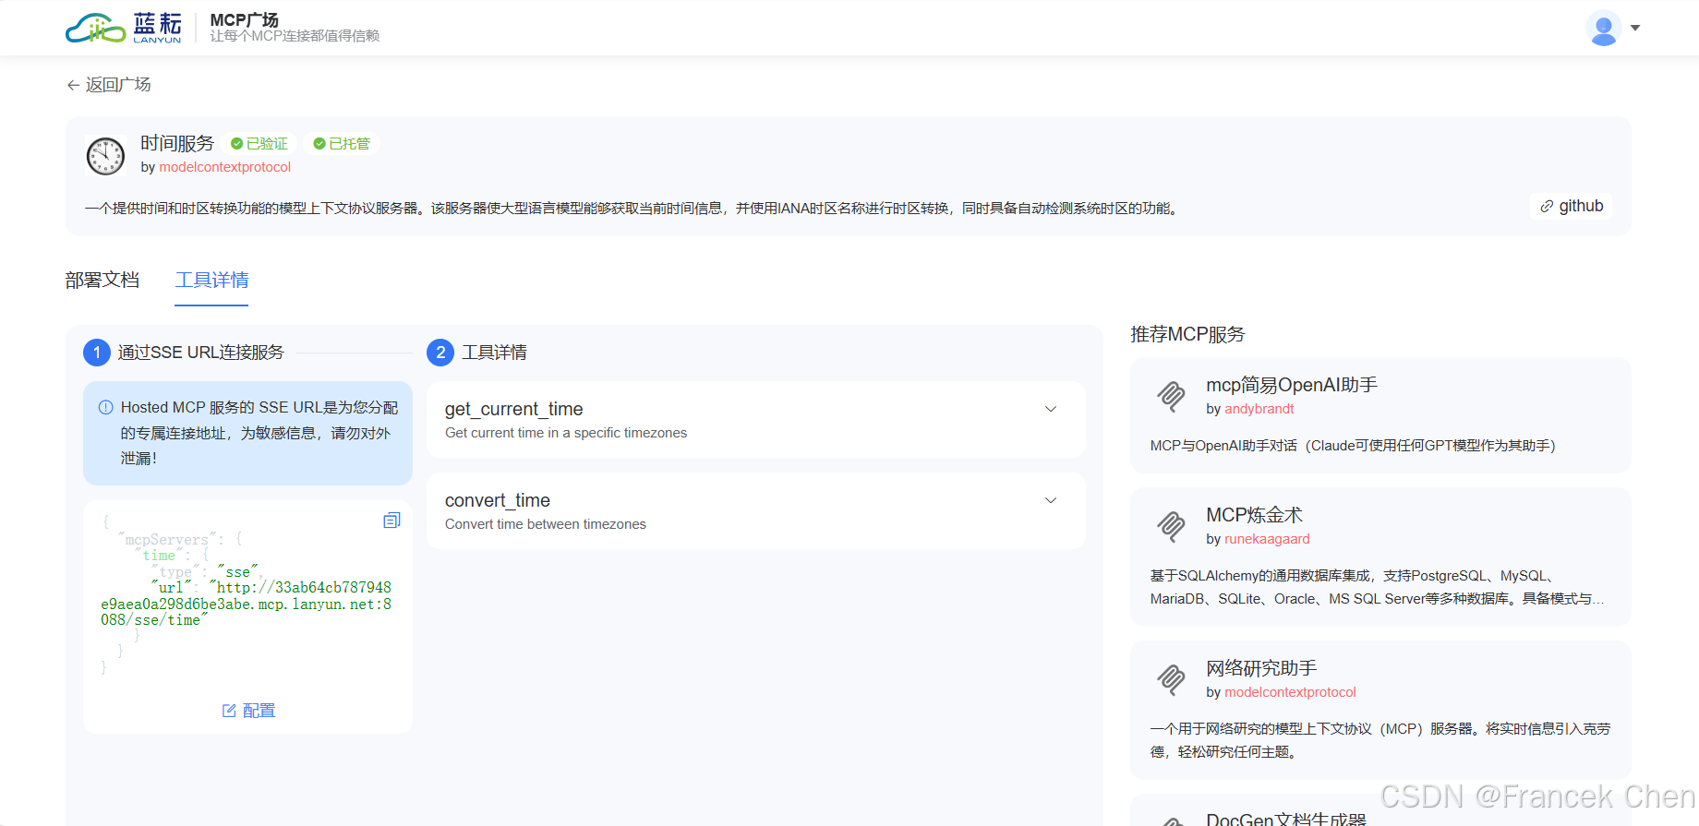Open the user avatar menu
Screen dimensions: 1699x826
click(1604, 28)
